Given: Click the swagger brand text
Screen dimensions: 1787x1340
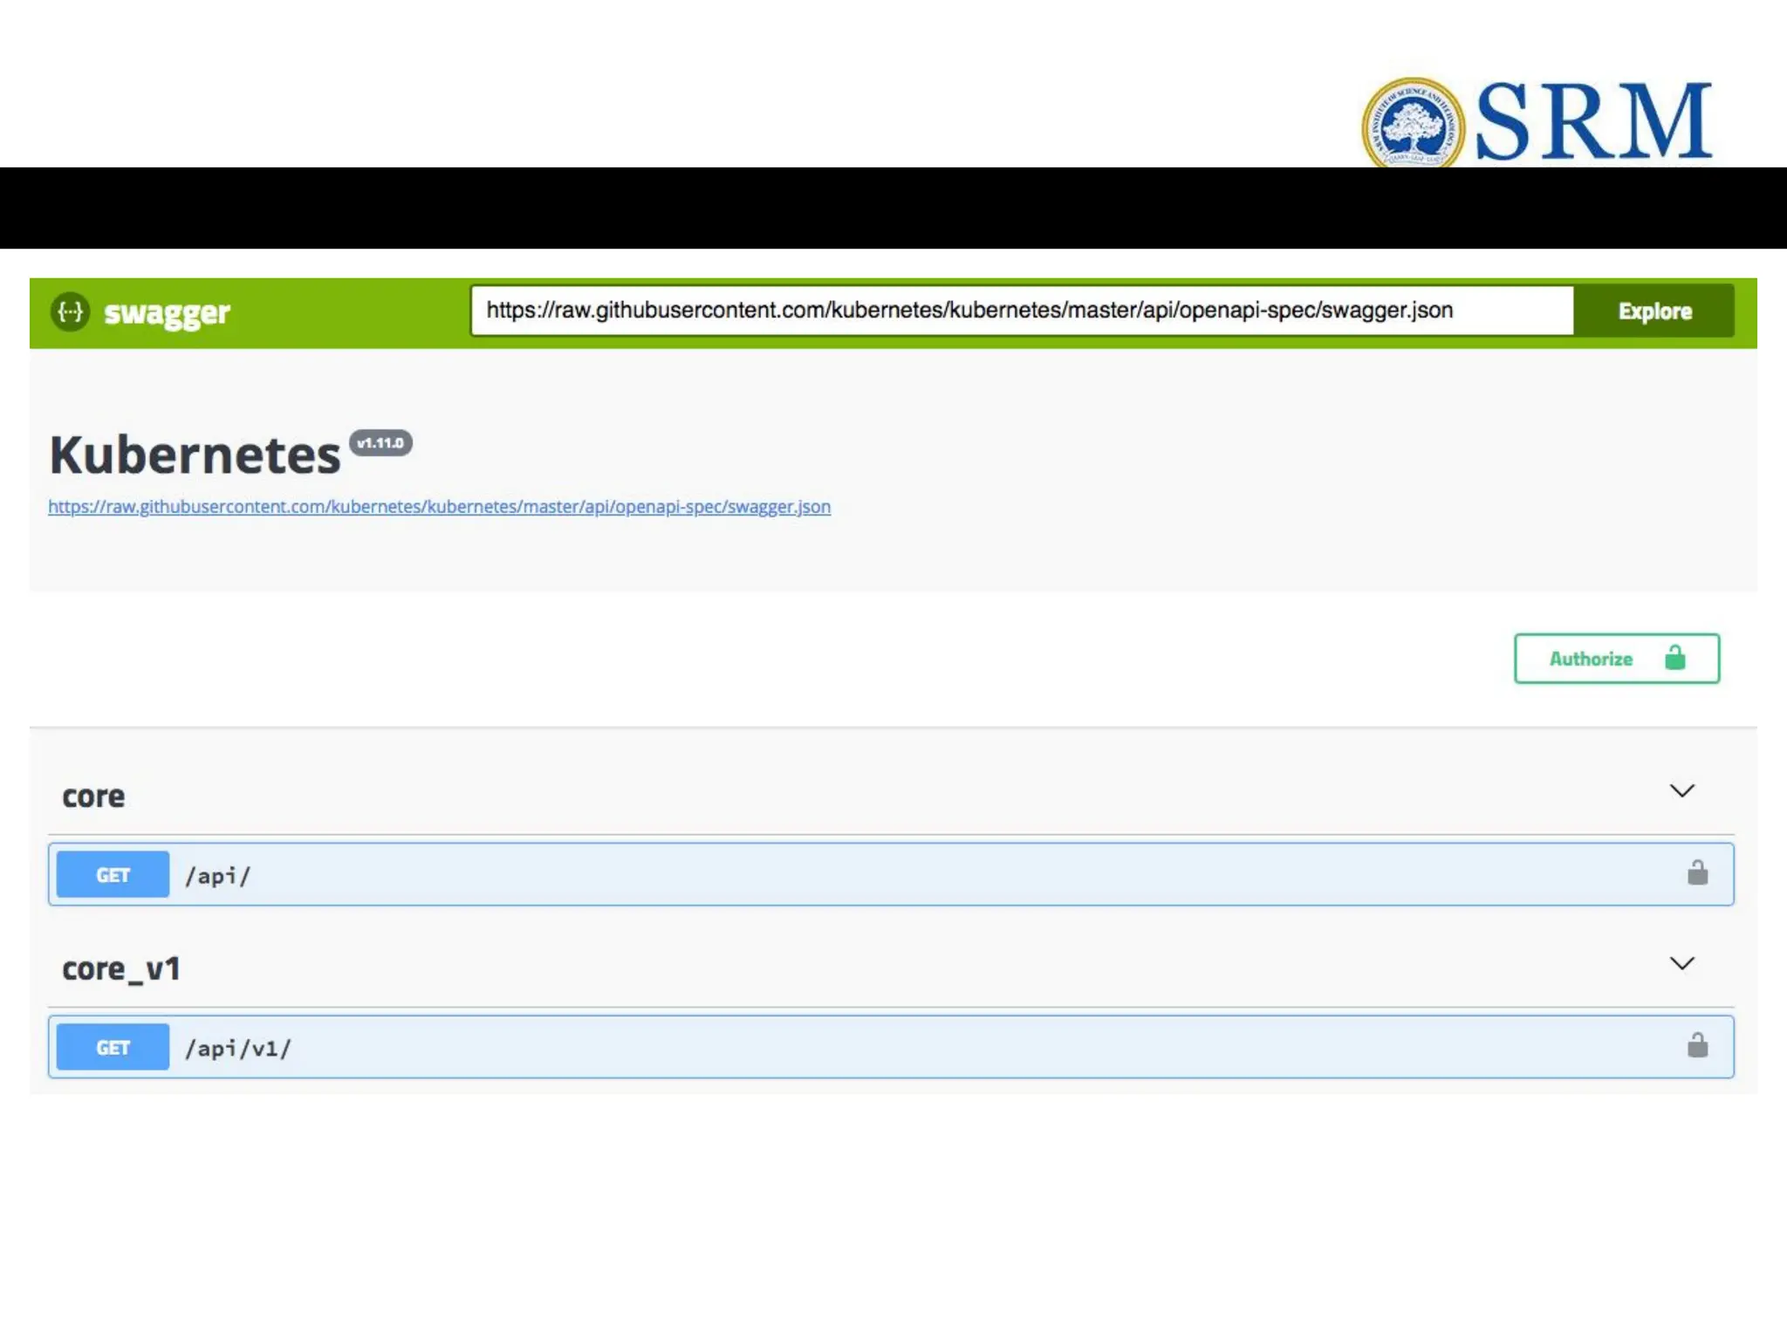Looking at the screenshot, I should pyautogui.click(x=167, y=312).
